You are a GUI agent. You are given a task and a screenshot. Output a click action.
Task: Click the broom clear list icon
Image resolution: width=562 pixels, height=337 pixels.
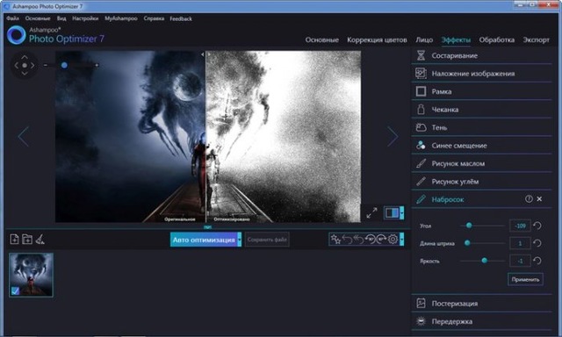click(40, 240)
